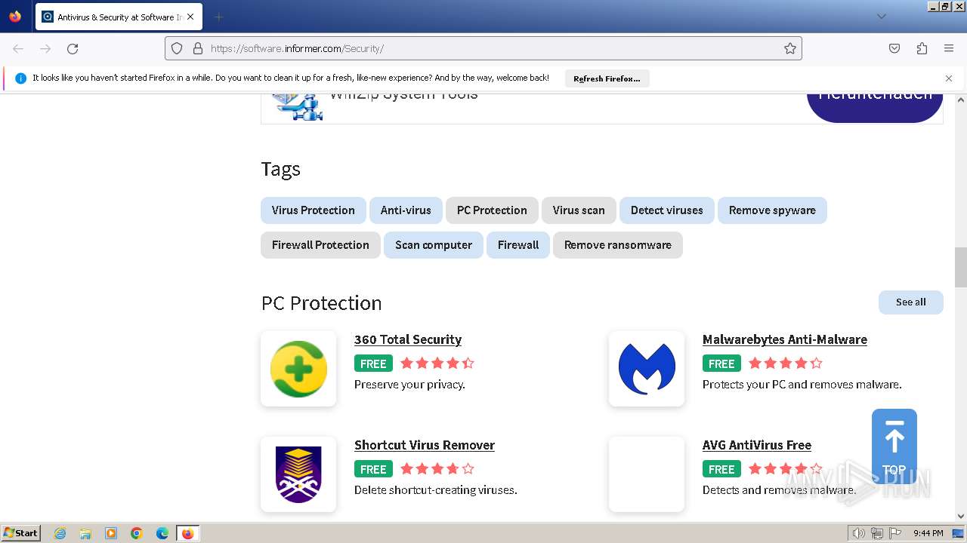
Task: Launch Google Chrome from taskbar
Action: [x=137, y=533]
